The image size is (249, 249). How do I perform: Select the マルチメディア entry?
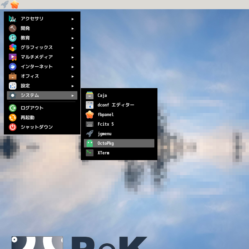pos(42,57)
